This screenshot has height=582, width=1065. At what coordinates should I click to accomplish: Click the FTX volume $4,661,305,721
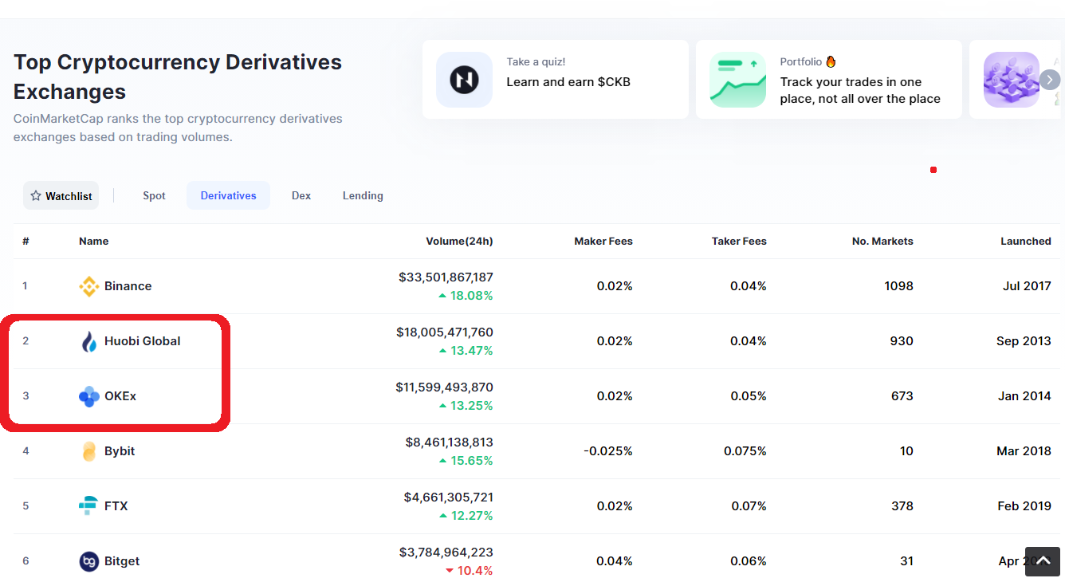448,497
